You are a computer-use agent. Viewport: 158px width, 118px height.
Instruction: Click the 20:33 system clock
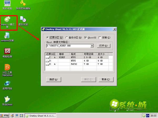pyautogui.click(x=153, y=116)
